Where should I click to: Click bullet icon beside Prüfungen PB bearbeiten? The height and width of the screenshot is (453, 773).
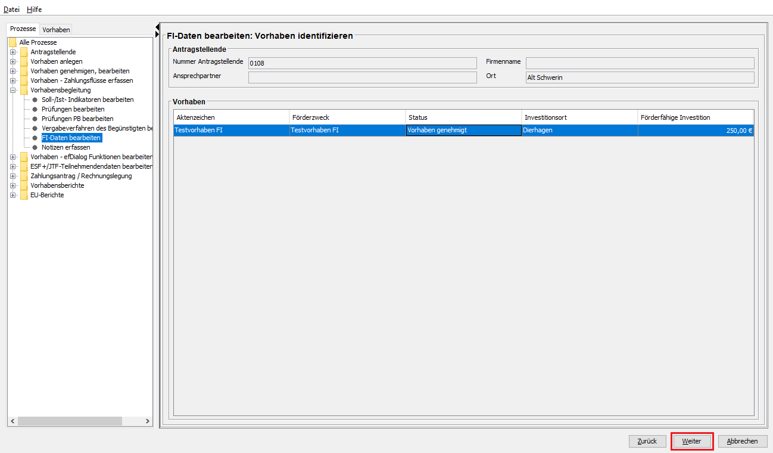(x=35, y=119)
